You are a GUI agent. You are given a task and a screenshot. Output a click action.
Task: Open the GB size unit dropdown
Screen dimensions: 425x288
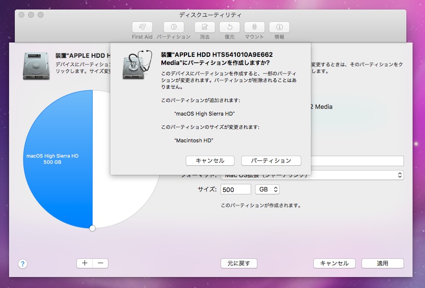(267, 189)
